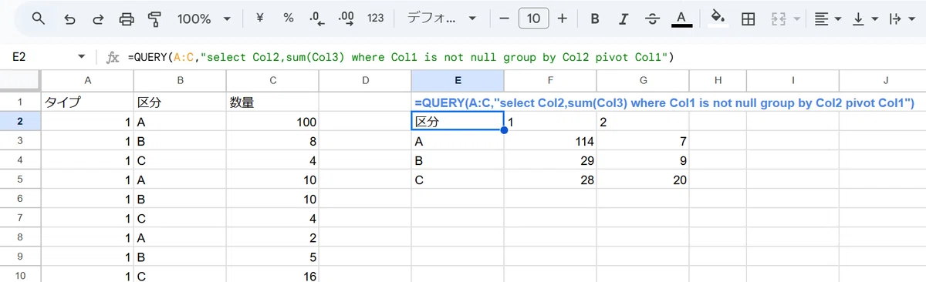Click cell G5 with value 20
Viewport: 926px width, 282px height.
pos(643,180)
